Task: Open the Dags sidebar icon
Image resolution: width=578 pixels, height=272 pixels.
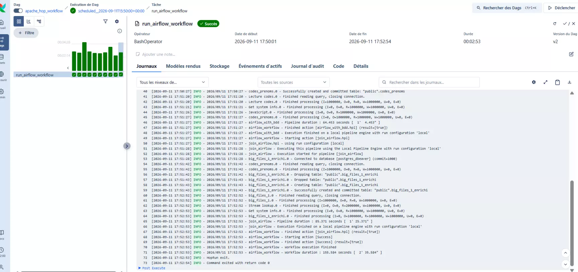Action: click(3, 42)
